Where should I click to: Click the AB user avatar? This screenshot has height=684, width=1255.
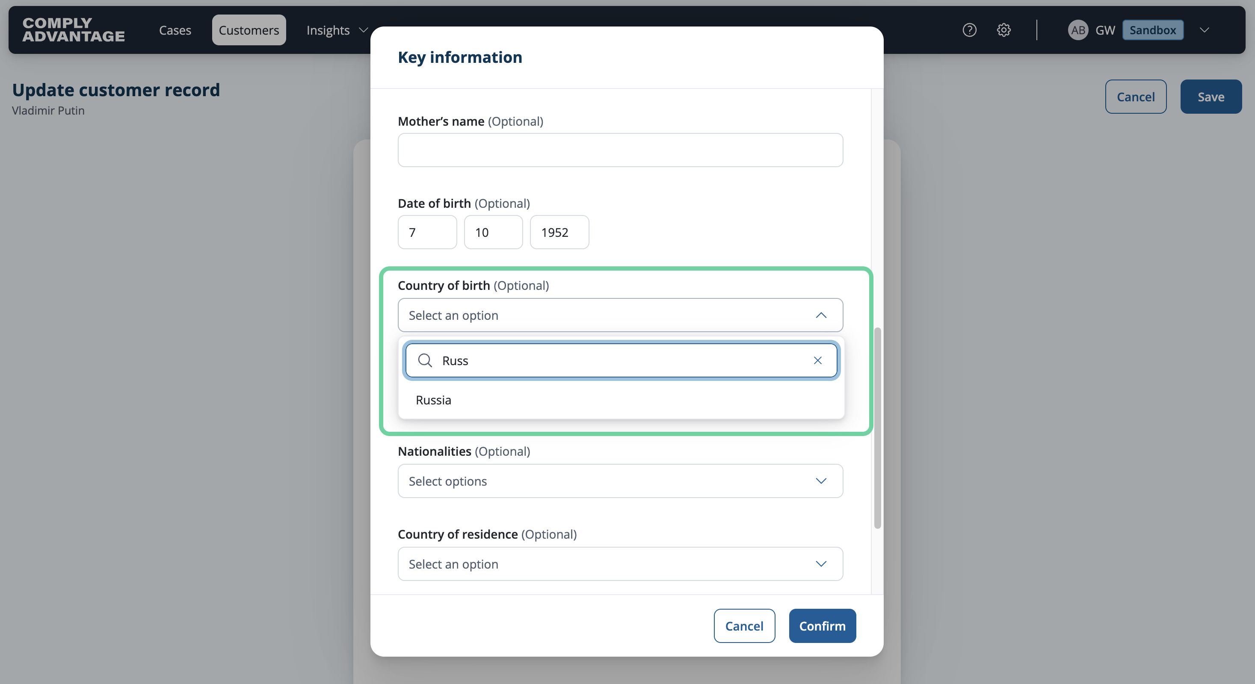click(x=1077, y=30)
